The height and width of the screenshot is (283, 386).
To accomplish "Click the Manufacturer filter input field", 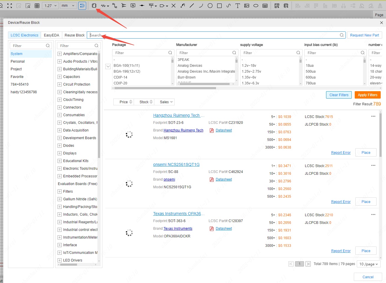I will [x=207, y=53].
